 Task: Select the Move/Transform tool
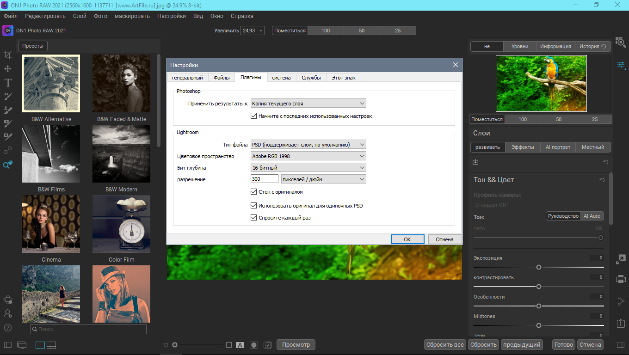coord(8,69)
